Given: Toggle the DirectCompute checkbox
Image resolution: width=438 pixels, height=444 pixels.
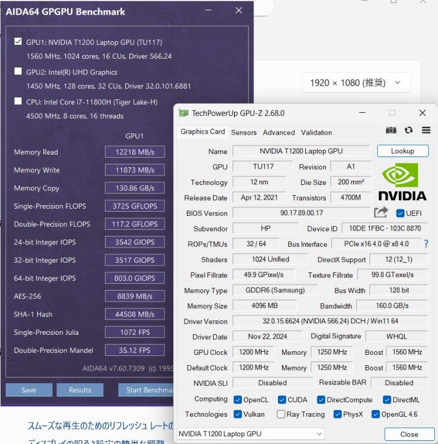Looking at the screenshot, I should [321, 400].
